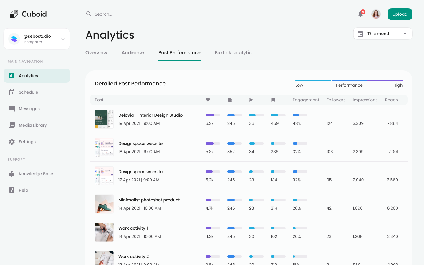Sort posts by the likes heart column

(208, 100)
